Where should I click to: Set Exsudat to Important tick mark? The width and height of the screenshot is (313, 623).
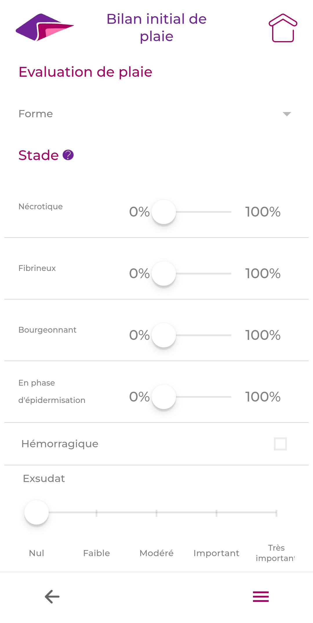pyautogui.click(x=216, y=513)
